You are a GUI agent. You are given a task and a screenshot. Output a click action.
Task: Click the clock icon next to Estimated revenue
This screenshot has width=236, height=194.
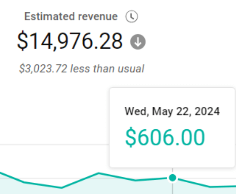coord(132,16)
